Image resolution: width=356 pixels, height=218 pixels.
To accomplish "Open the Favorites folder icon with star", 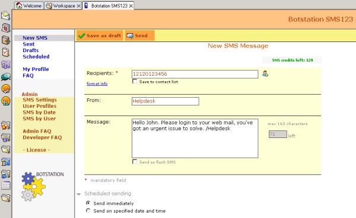I will click(5, 126).
